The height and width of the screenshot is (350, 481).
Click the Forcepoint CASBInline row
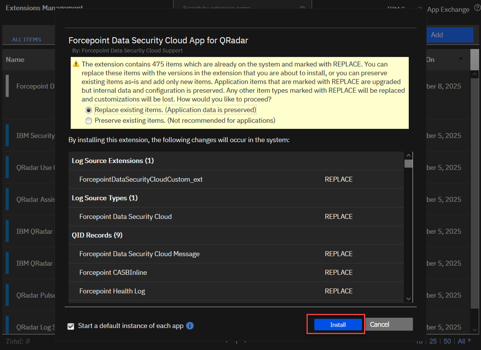(113, 272)
